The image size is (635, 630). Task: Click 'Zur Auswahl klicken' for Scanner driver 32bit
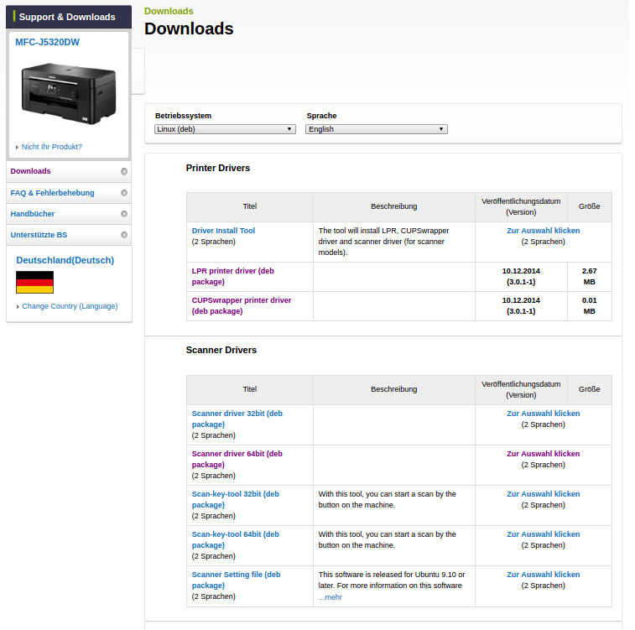tap(544, 414)
